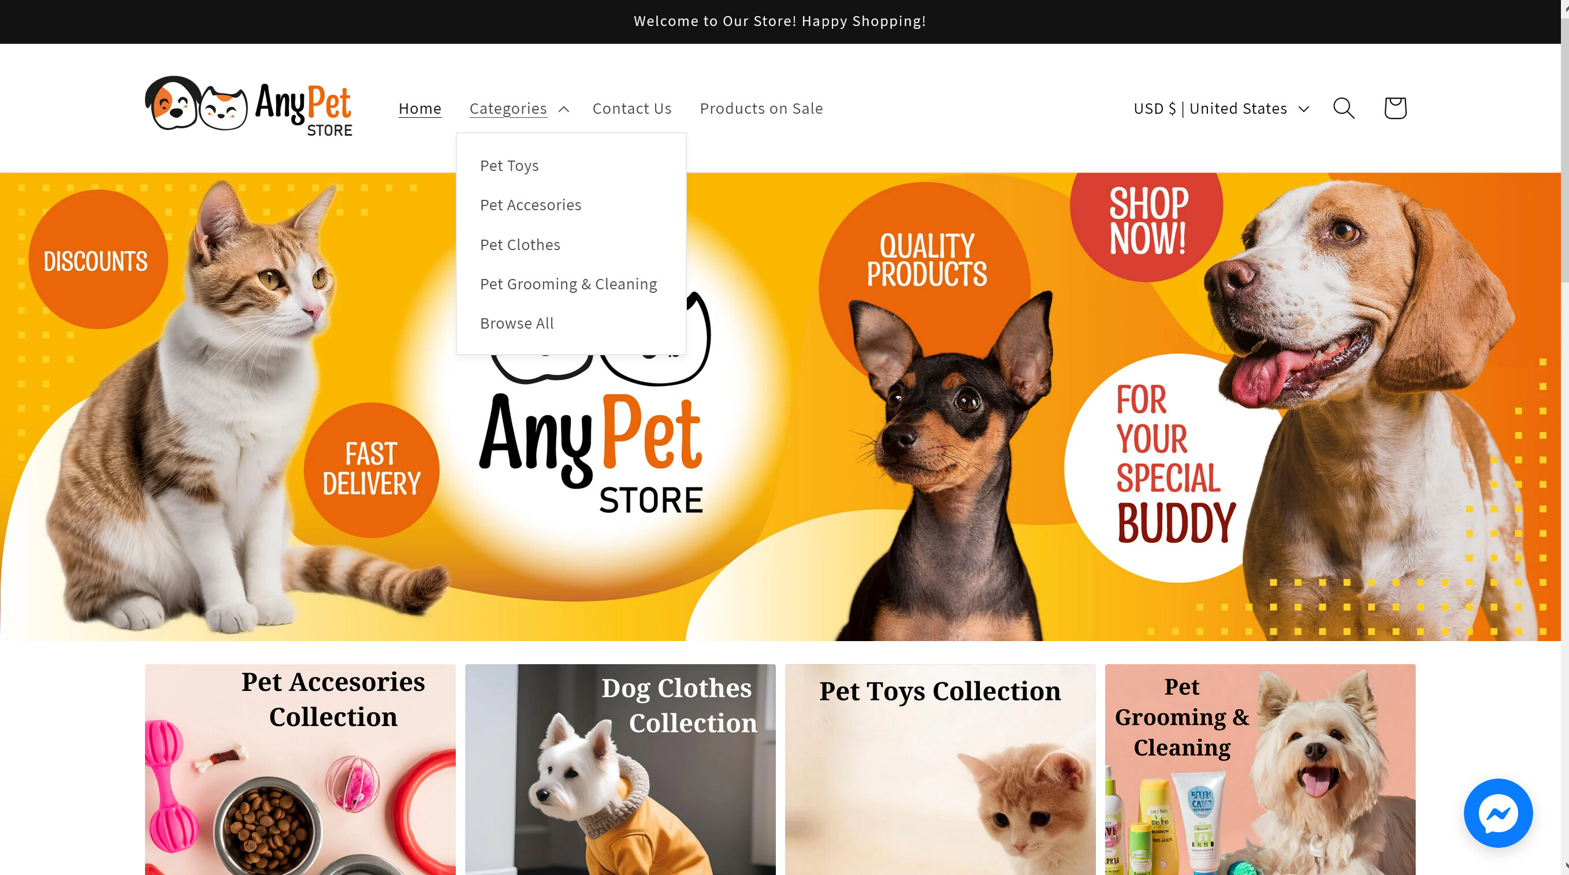Open Pet Grooming & Cleaning collection card

click(1259, 769)
